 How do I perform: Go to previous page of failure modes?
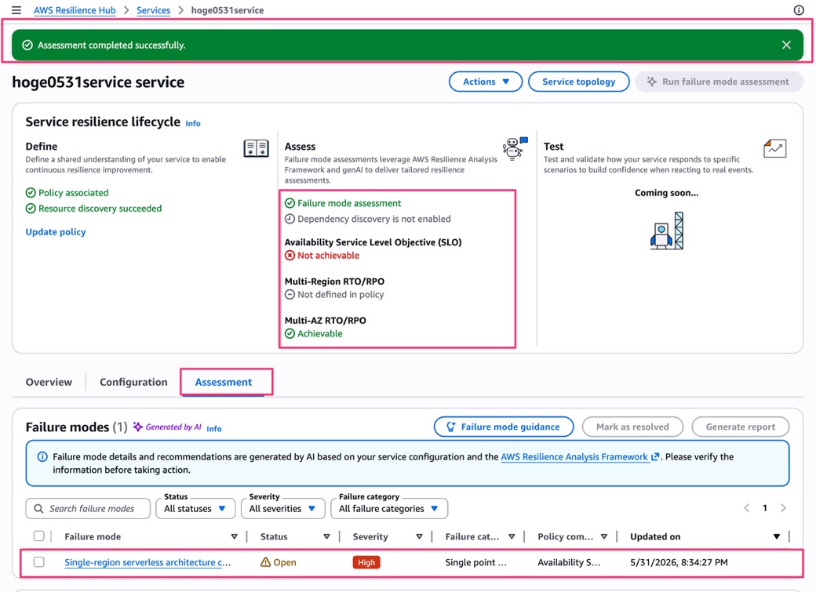click(746, 508)
